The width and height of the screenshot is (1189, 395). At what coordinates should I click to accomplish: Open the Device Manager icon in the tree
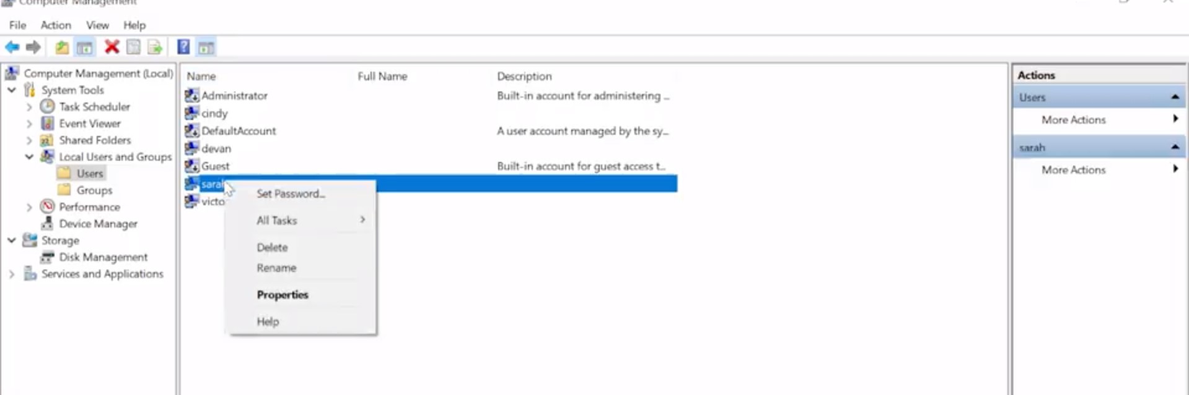[47, 223]
